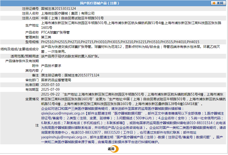Click the header title 国产医疗器械产品（注册）
This screenshot has height=155, width=228.
click(100, 3)
